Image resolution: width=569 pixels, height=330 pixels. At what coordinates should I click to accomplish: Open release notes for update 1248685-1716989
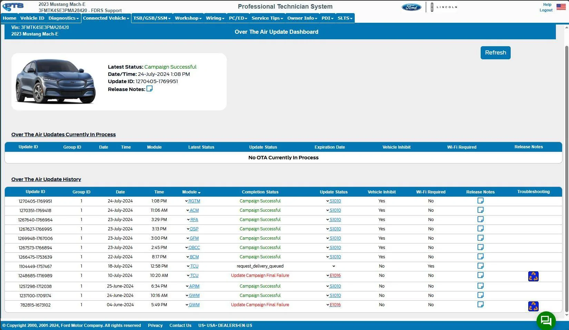click(480, 275)
